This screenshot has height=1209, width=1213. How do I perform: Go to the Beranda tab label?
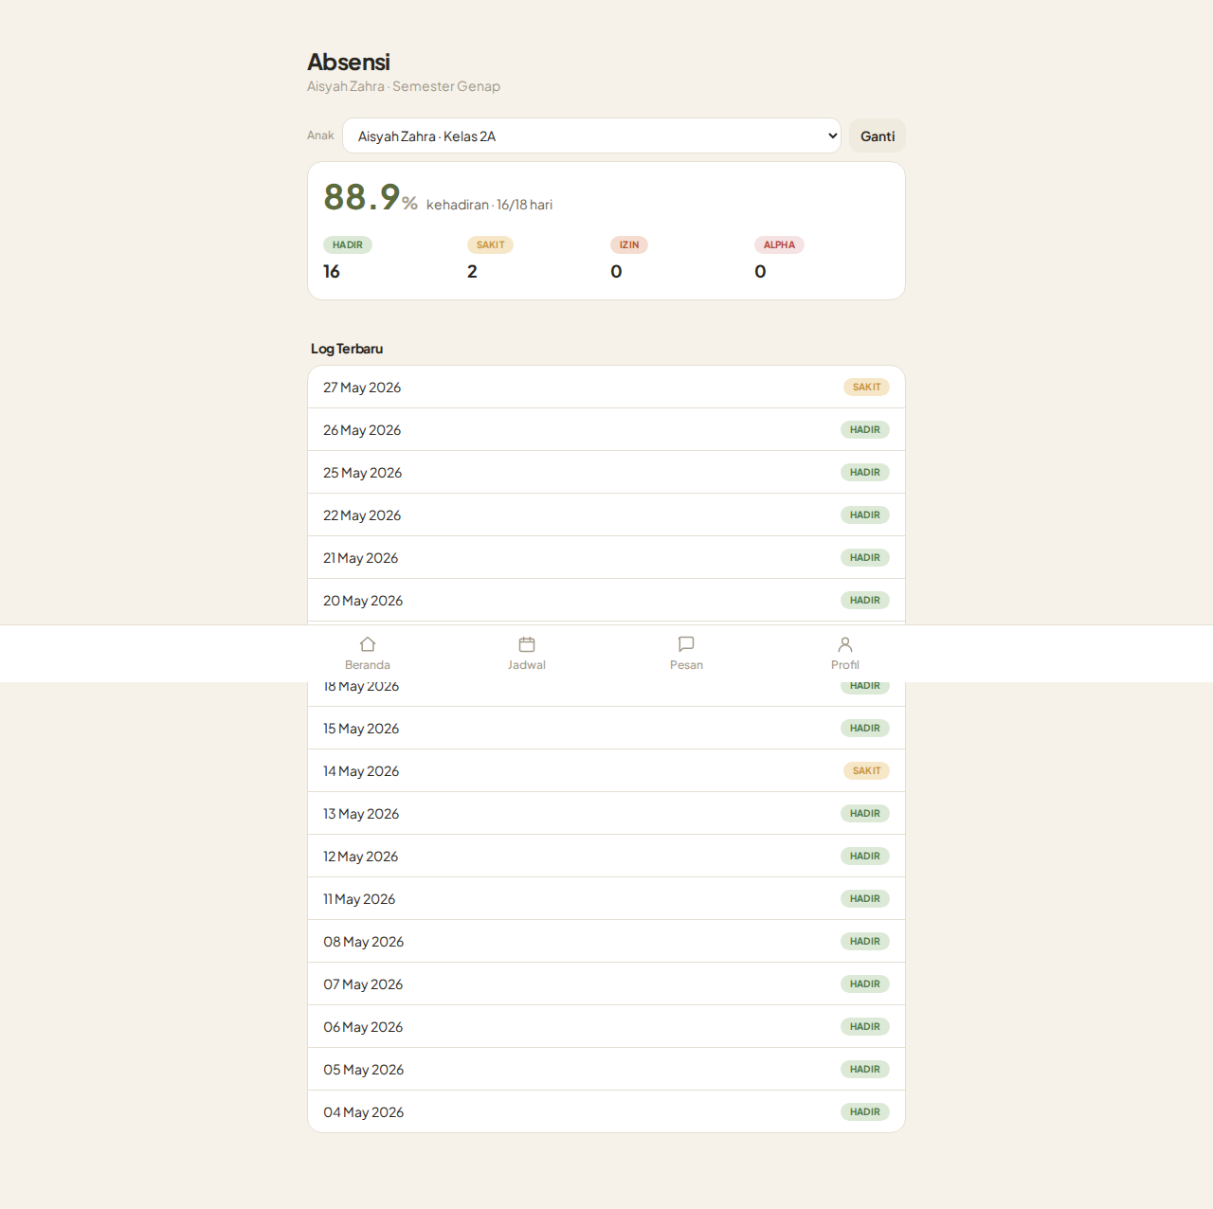368,665
